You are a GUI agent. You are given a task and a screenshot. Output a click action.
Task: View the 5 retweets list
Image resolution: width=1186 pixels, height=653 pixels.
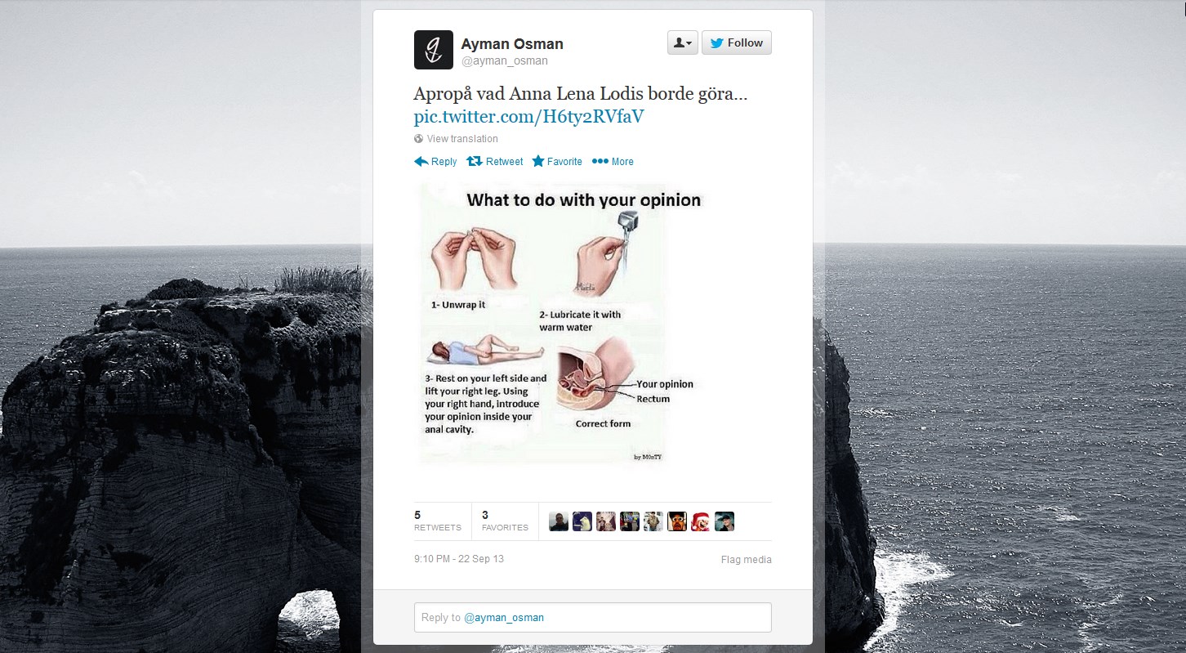438,521
